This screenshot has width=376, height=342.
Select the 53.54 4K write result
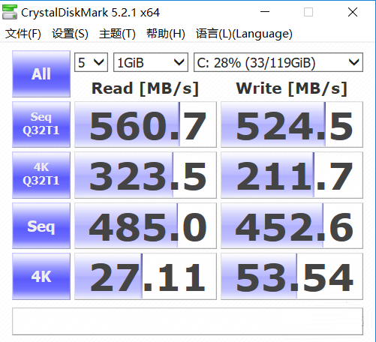click(x=292, y=276)
